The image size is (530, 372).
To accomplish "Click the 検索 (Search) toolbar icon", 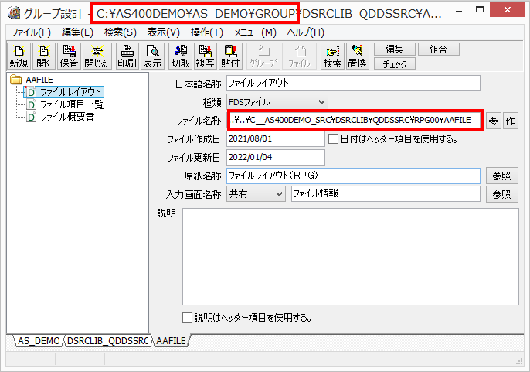I will (x=332, y=56).
